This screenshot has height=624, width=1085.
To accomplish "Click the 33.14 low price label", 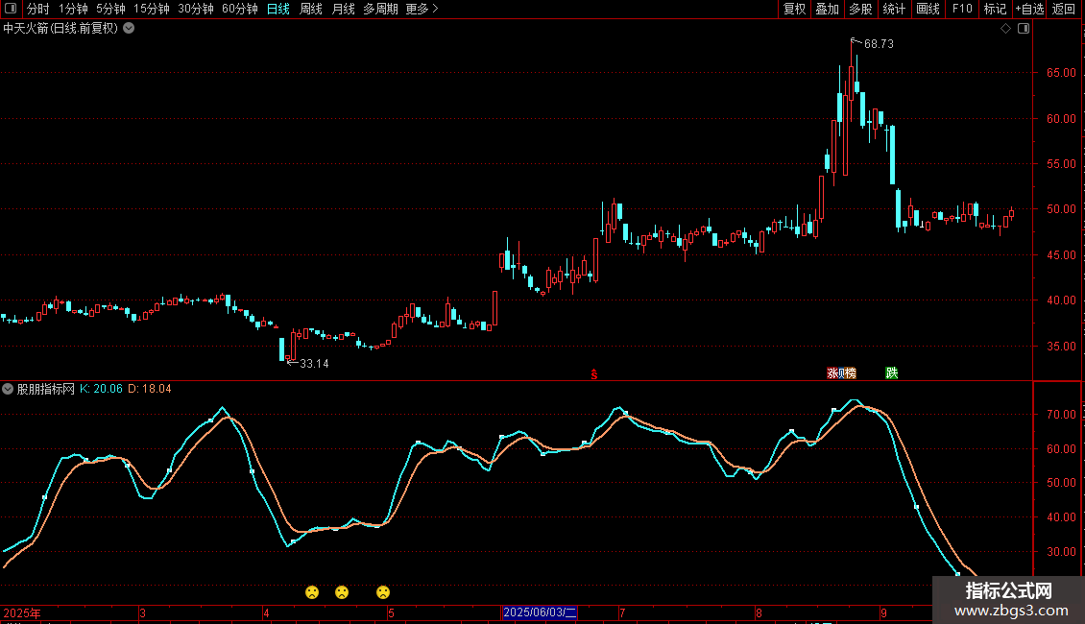I will (314, 363).
